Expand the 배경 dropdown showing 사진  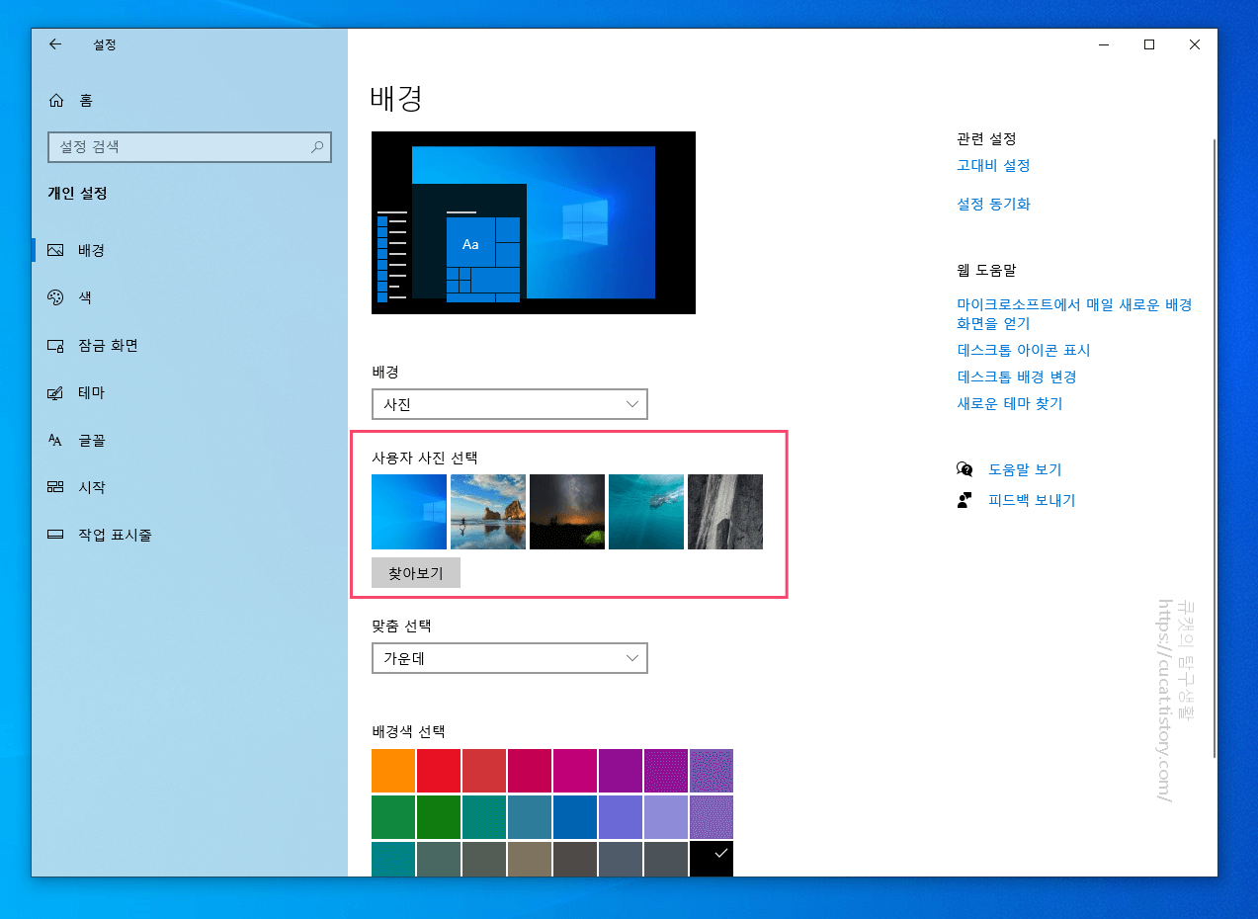[510, 404]
